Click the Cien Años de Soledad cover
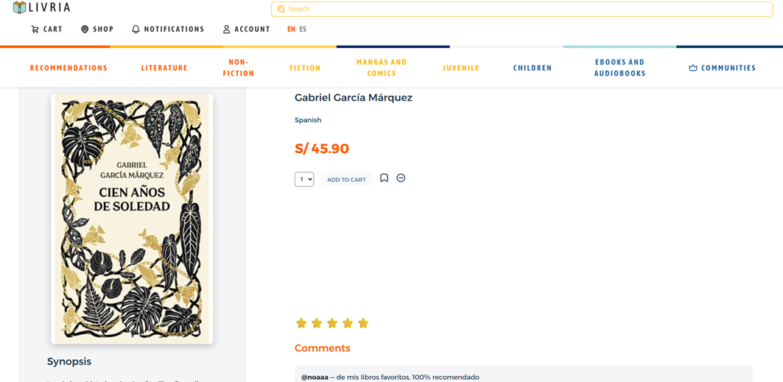The height and width of the screenshot is (382, 783). [x=133, y=219]
